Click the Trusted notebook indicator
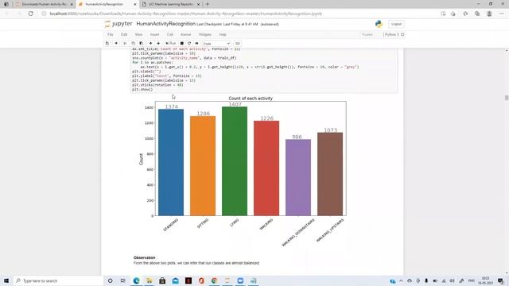 point(367,34)
